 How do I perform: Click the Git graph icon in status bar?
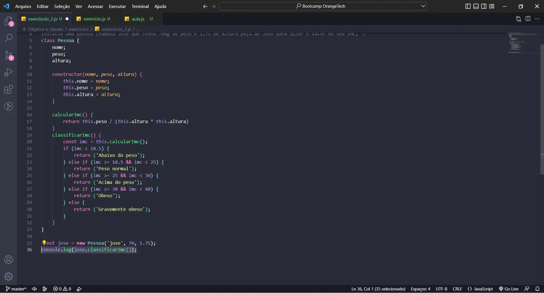click(x=45, y=289)
